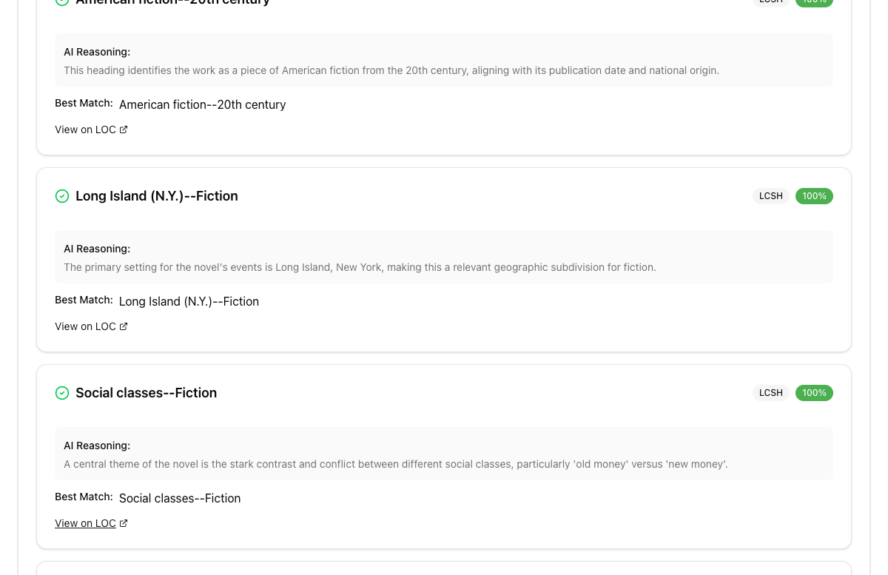Open View on LOC for Social classes
The height and width of the screenshot is (575, 888).
pos(85,523)
